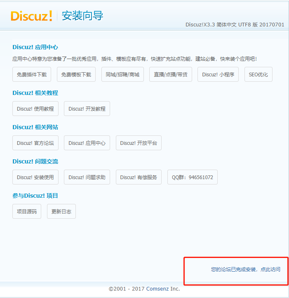Click the Discuz! 相关教程 heading
This screenshot has width=289, height=298.
coord(35,93)
